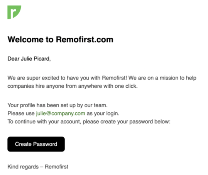Select the name Julie Picard

pyautogui.click(x=36, y=59)
